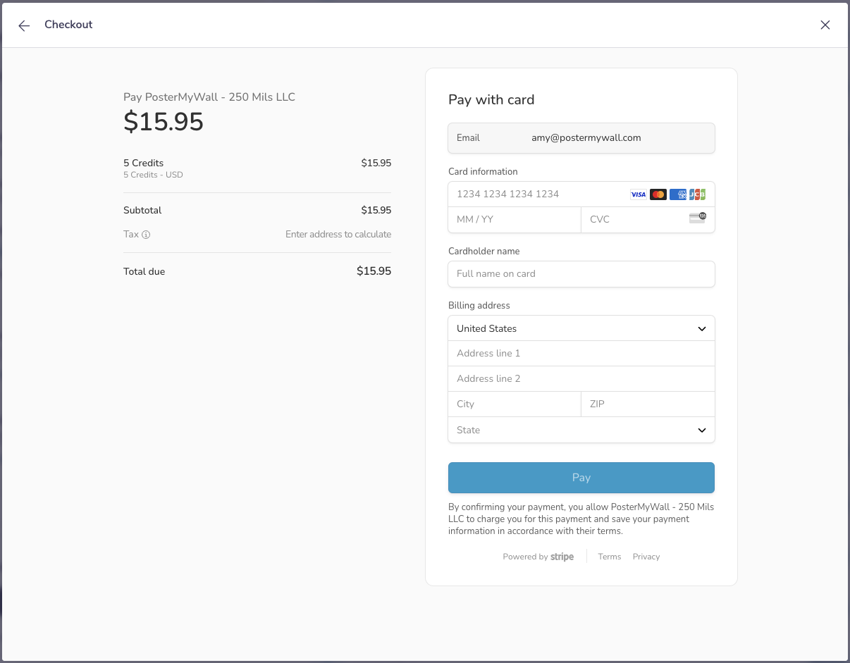Focus the Cardholder name field

[x=581, y=274]
